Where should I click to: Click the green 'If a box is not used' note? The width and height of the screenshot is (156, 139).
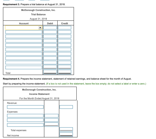click(96, 84)
